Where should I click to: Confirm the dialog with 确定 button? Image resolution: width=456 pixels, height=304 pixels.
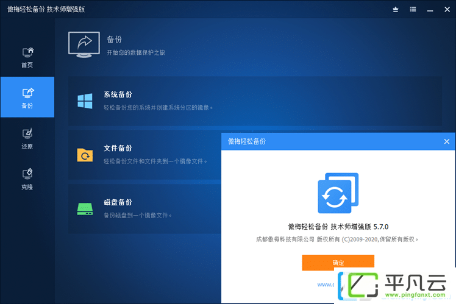click(x=338, y=263)
